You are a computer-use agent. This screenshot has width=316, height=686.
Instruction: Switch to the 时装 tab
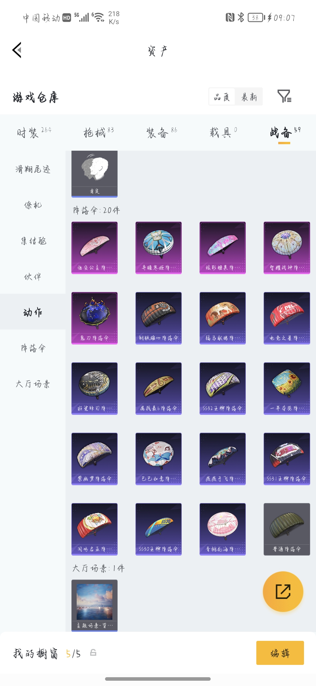[x=34, y=133]
